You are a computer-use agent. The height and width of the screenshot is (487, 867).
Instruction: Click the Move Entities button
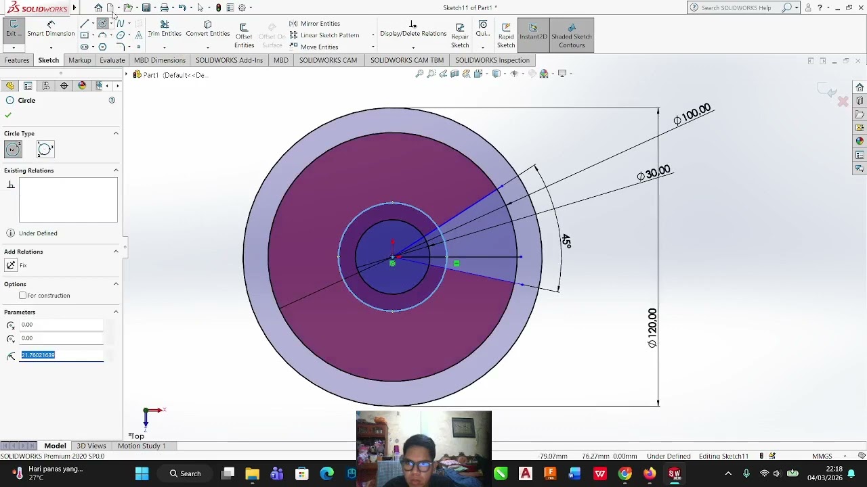[314, 47]
